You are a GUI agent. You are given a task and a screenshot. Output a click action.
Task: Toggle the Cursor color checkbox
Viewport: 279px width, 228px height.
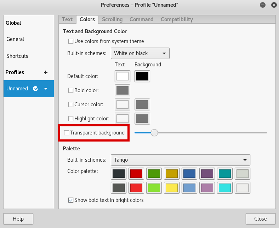click(x=71, y=104)
